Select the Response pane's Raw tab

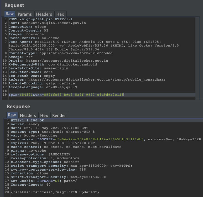click(x=12, y=115)
